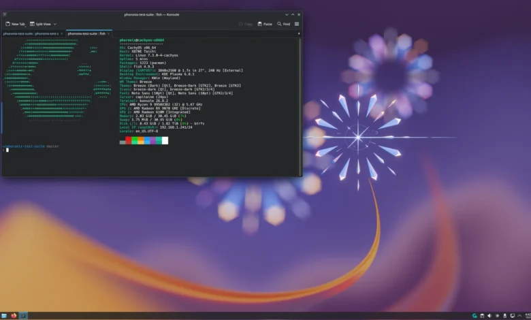Click the phoronix-test-suite master prompt path
Viewport: 531px width, 320px height.
(x=31, y=146)
